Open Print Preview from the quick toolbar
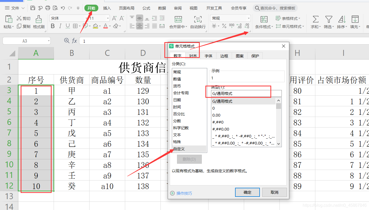The width and height of the screenshot is (369, 210). pos(55,8)
